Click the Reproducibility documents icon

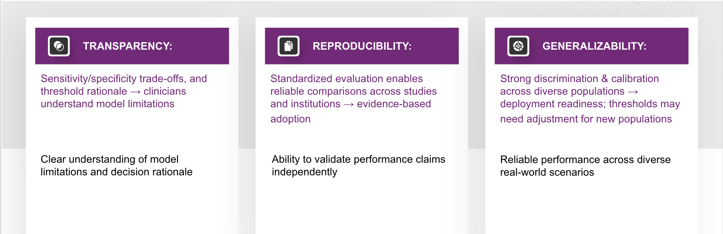[x=288, y=46]
